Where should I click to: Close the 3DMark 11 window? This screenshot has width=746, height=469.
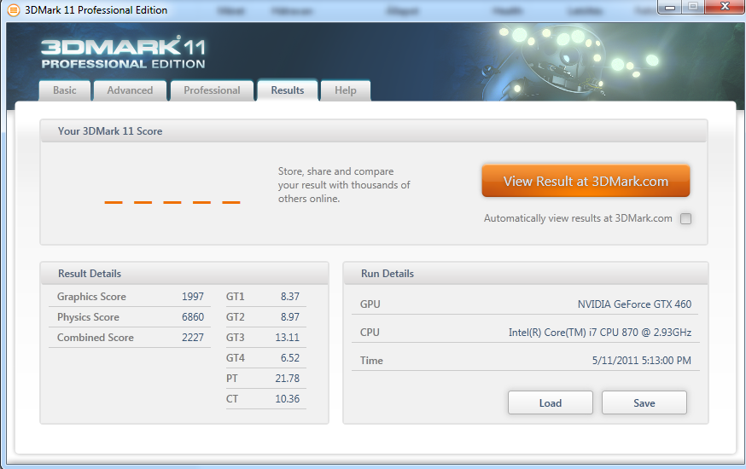pos(725,7)
